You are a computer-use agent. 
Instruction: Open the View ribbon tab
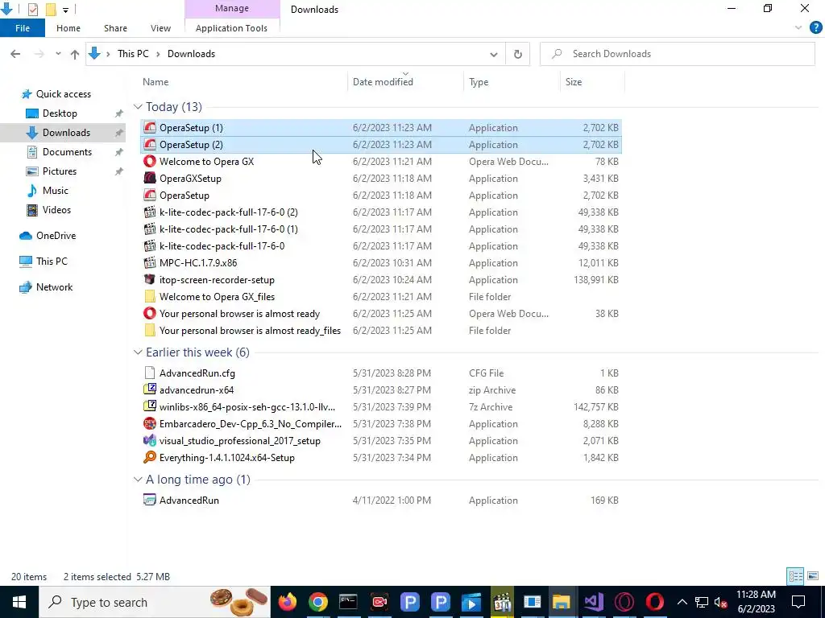click(x=160, y=28)
